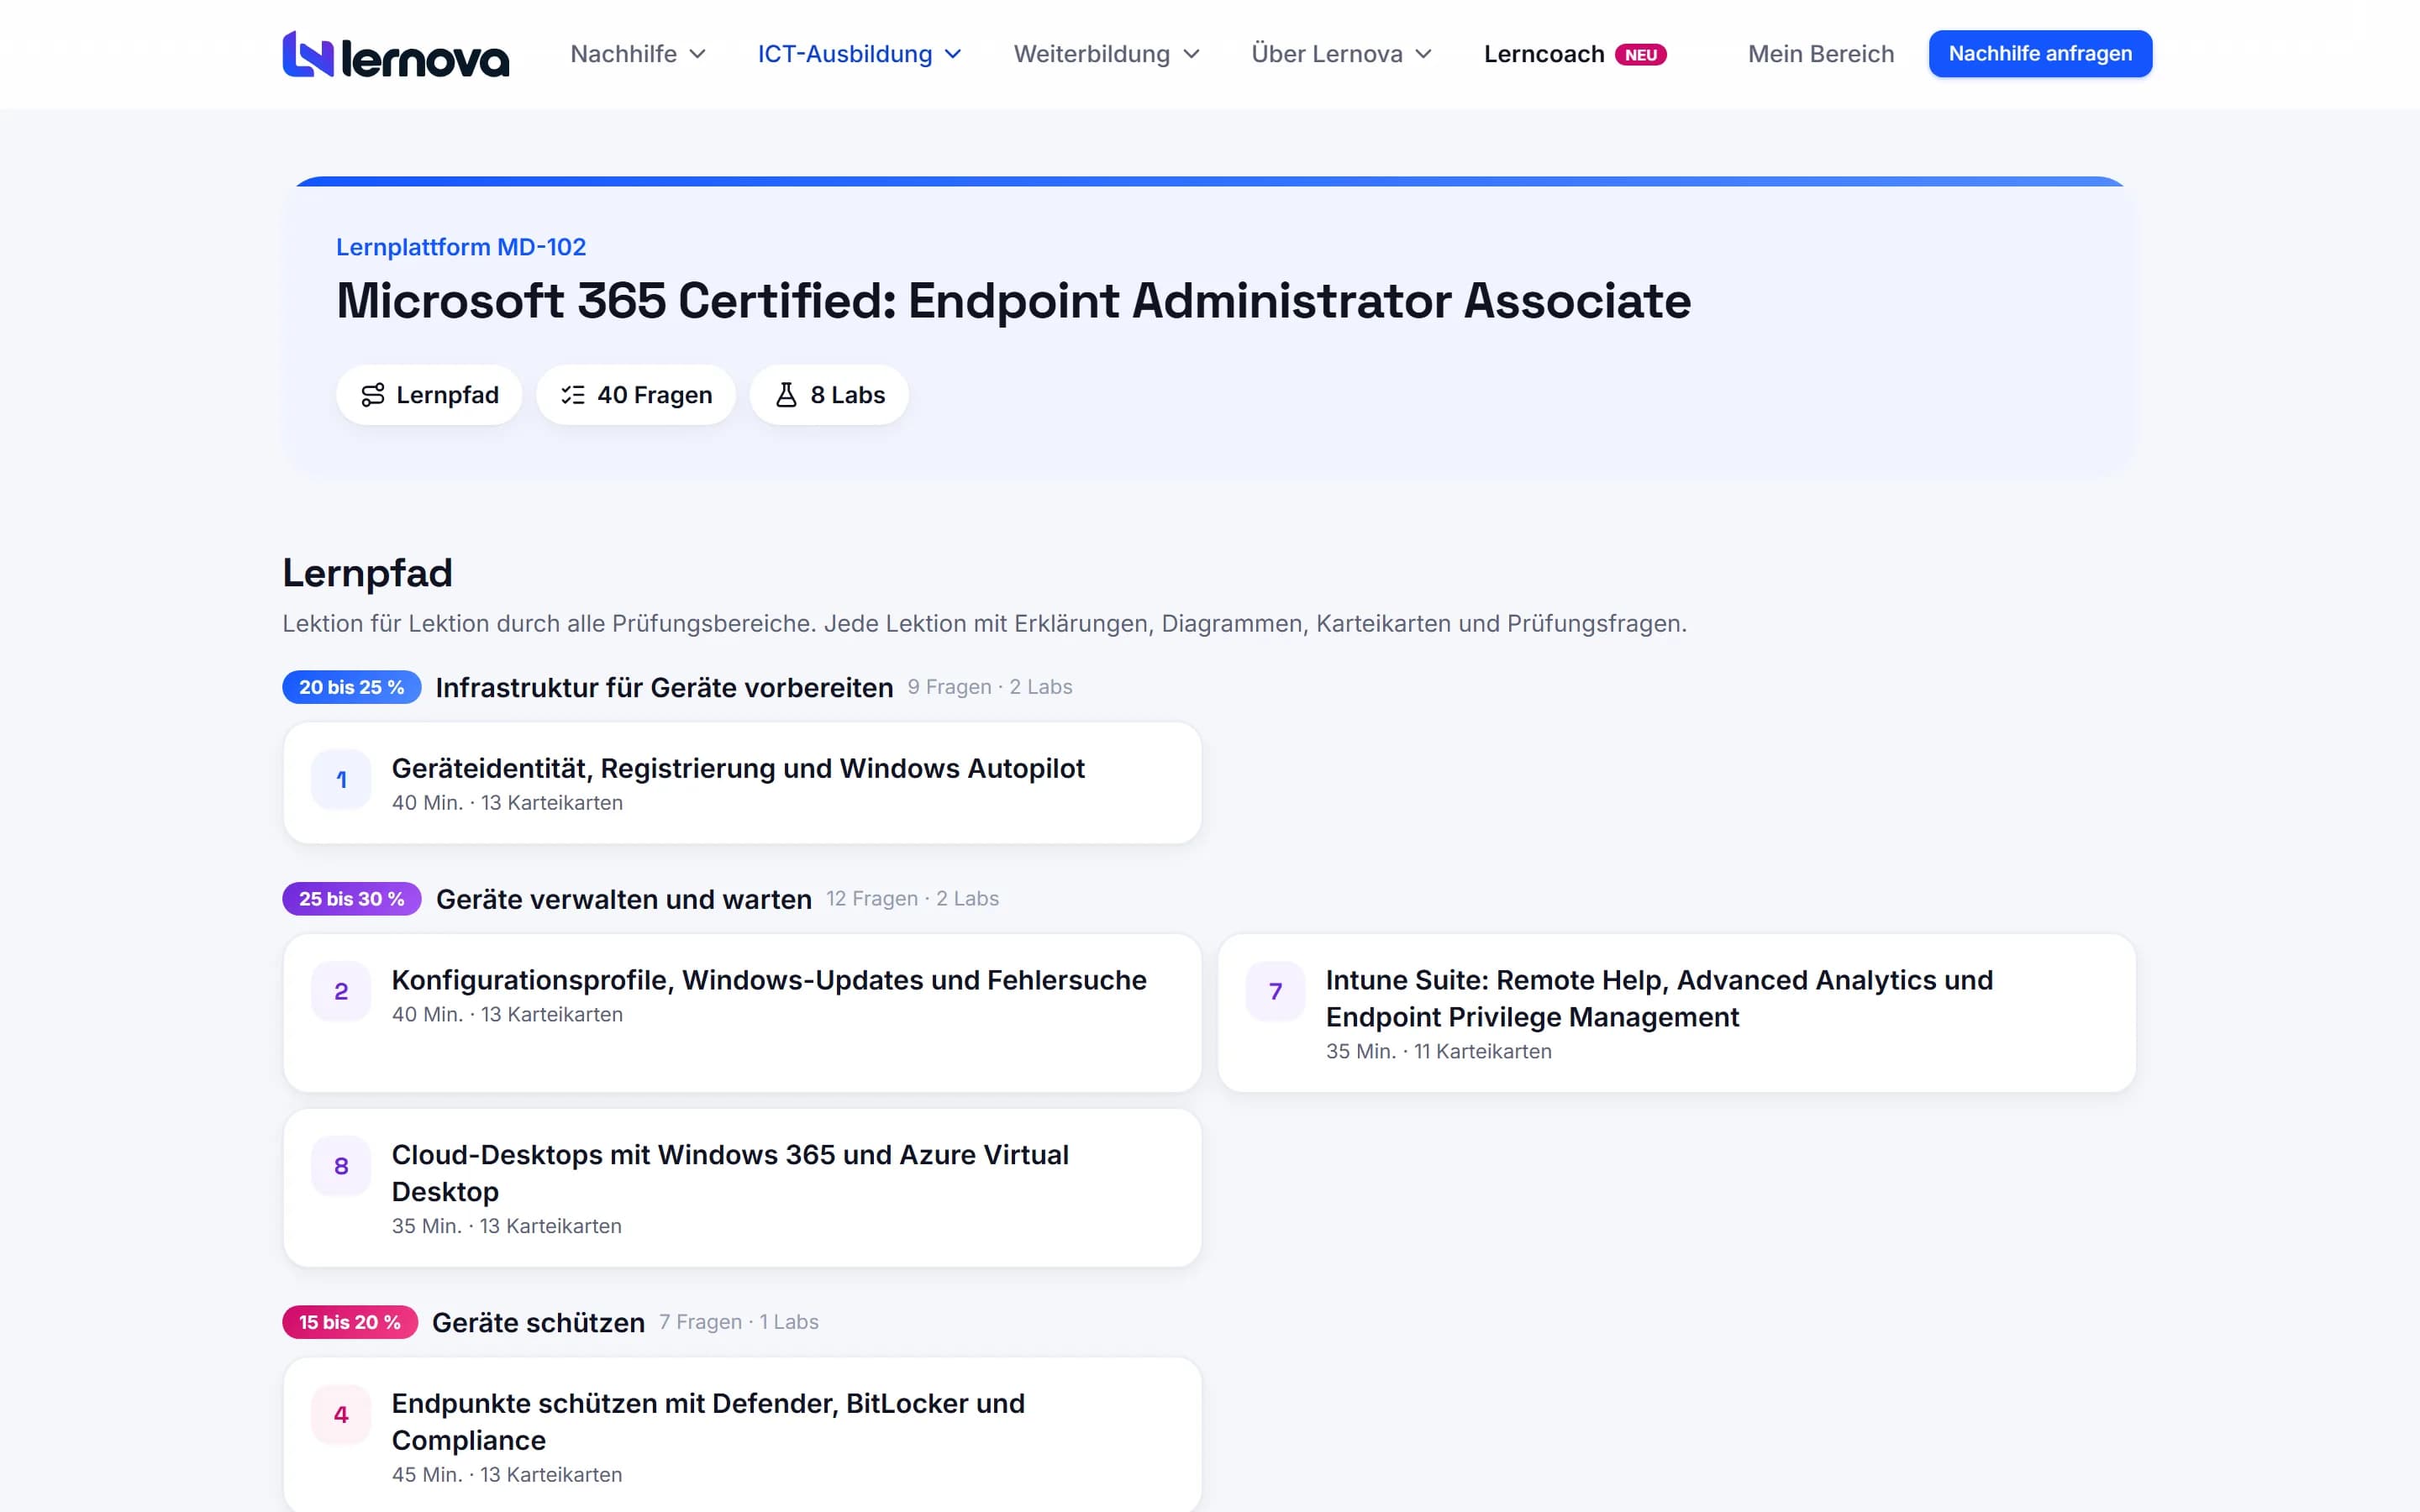Click heading Geräte schützen
The height and width of the screenshot is (1512, 2420).
538,1323
